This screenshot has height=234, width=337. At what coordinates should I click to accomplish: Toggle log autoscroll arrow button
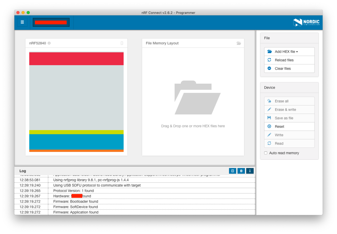pyautogui.click(x=250, y=171)
